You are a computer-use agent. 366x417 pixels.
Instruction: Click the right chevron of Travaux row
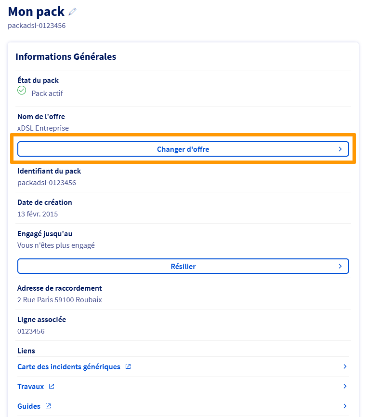coord(345,387)
